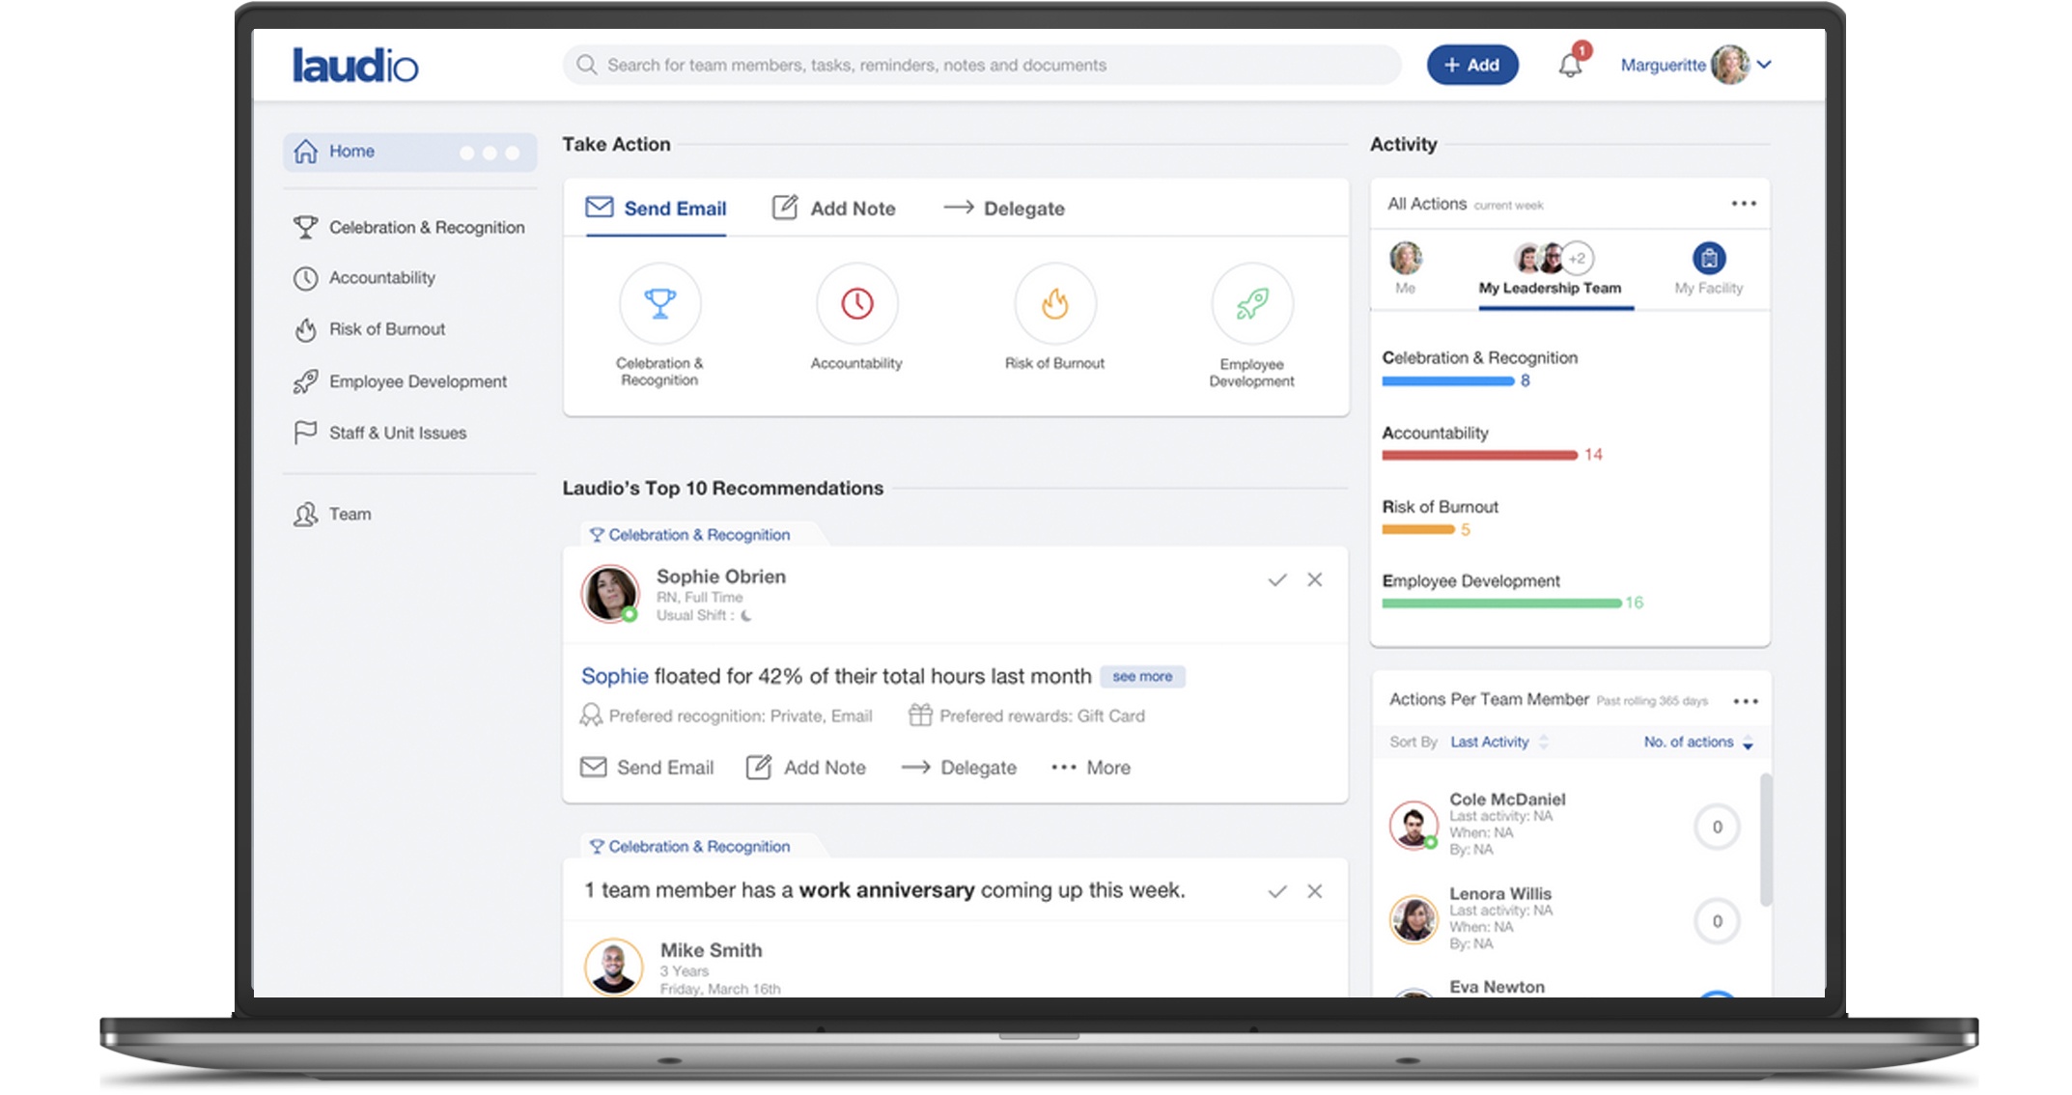The width and height of the screenshot is (2072, 1095).
Task: Delegate Sophie Obrien's recommendation
Action: coord(959,768)
